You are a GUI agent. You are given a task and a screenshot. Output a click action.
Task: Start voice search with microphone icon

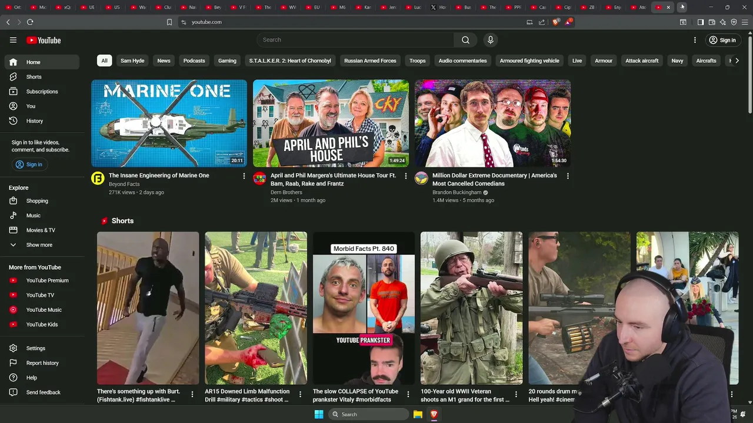tap(490, 40)
